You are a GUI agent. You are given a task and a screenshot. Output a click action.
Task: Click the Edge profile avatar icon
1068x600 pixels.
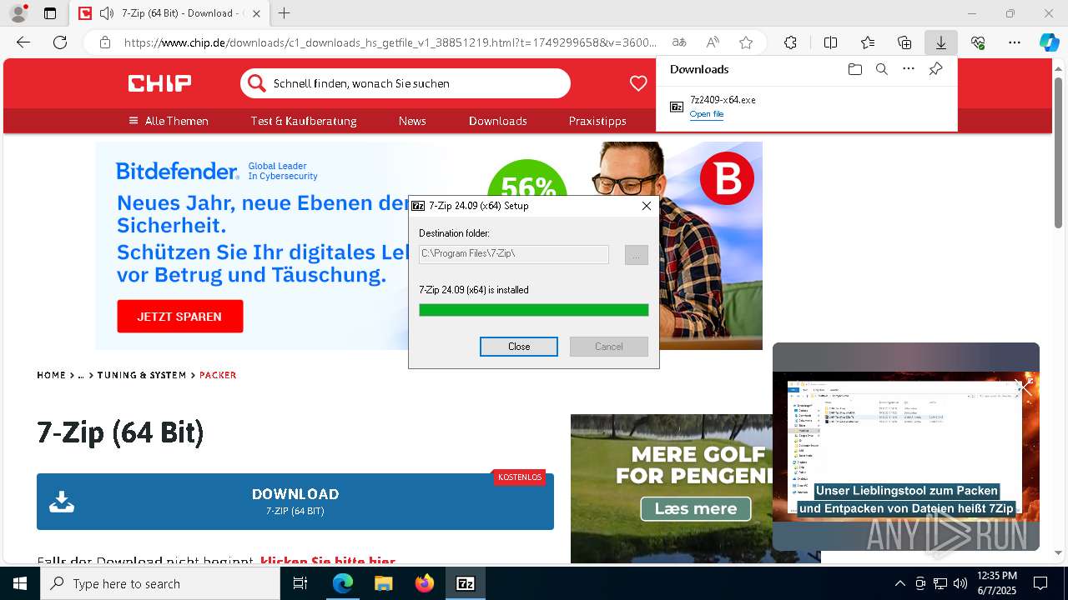pyautogui.click(x=18, y=13)
